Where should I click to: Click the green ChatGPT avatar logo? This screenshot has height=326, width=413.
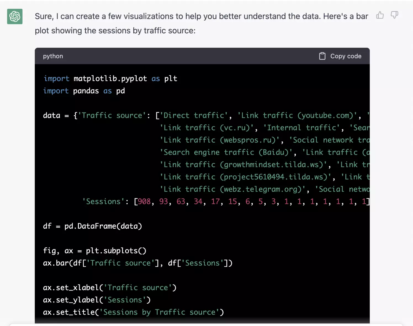click(x=15, y=17)
